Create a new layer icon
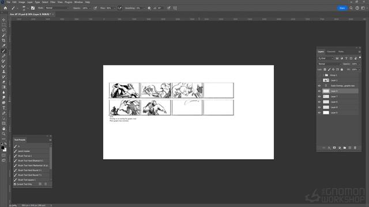Image resolution: width=369 pixels, height=207 pixels. [x=350, y=148]
